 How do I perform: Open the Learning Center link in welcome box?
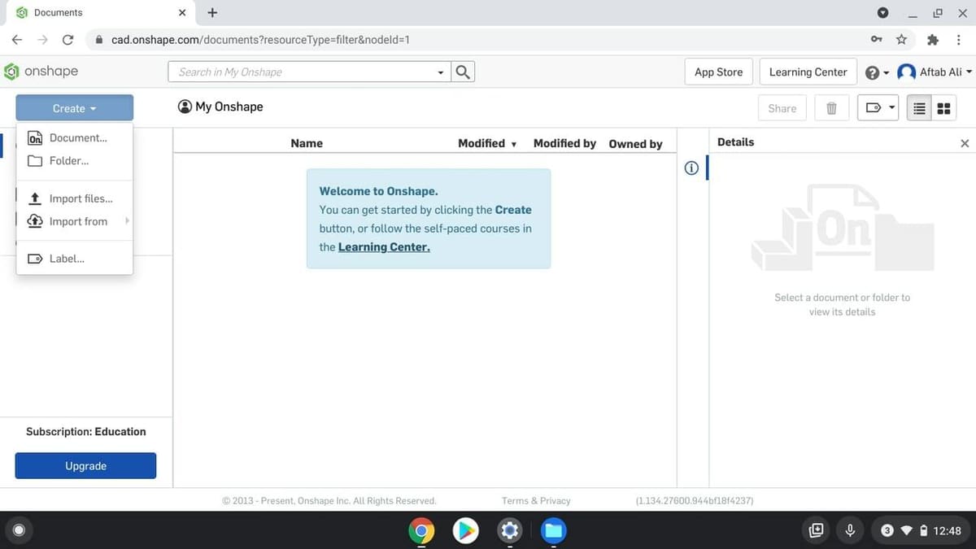[x=384, y=247]
